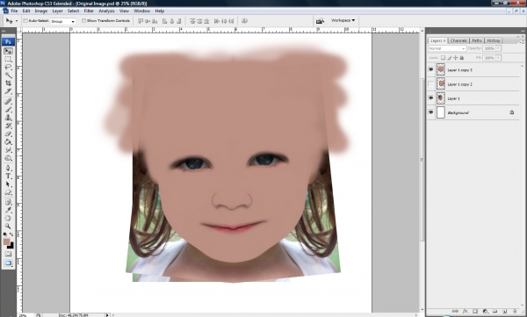Image resolution: width=527 pixels, height=317 pixels.
Task: Select the Eraser tool
Action: coord(8,133)
